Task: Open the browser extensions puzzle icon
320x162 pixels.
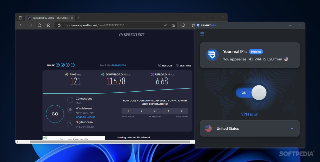Action: click(183, 25)
